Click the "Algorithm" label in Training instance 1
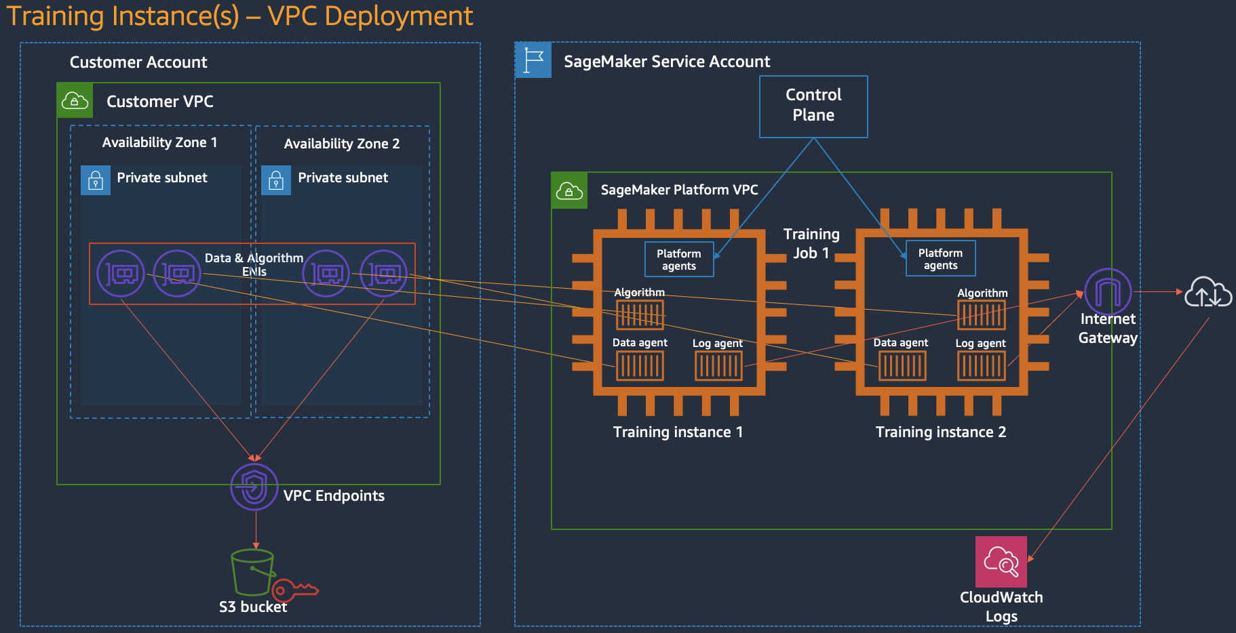Image resolution: width=1236 pixels, height=633 pixels. tap(640, 292)
